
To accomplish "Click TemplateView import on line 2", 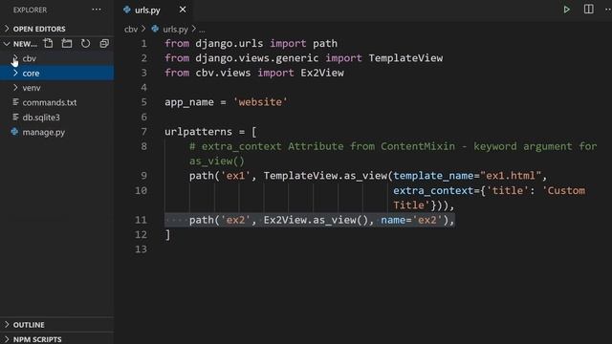I will tap(405, 58).
